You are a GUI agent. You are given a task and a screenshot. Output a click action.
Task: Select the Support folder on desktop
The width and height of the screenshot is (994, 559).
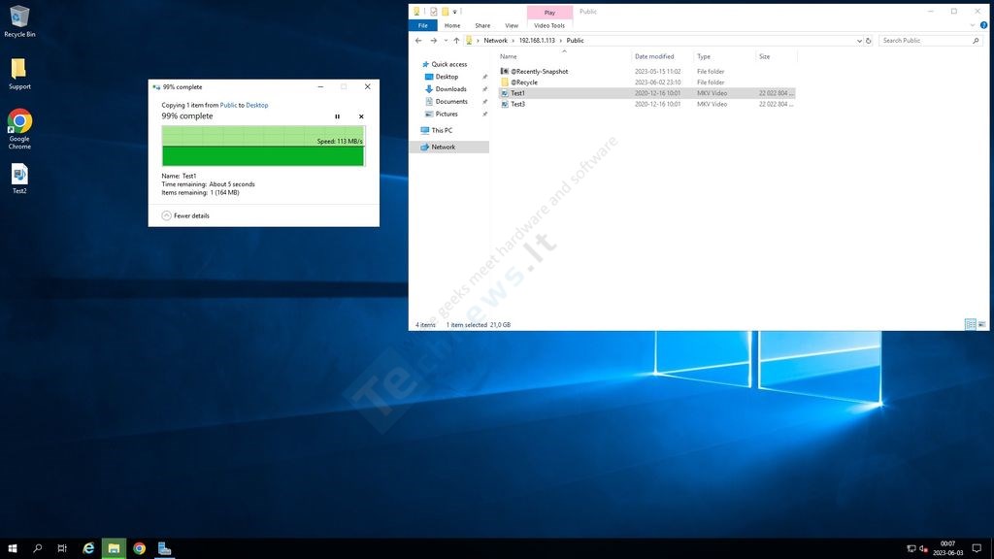click(19, 74)
